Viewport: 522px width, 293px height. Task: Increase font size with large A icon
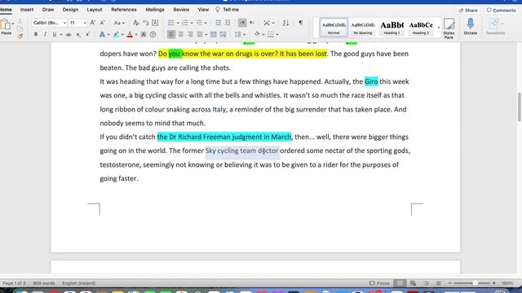(93, 23)
